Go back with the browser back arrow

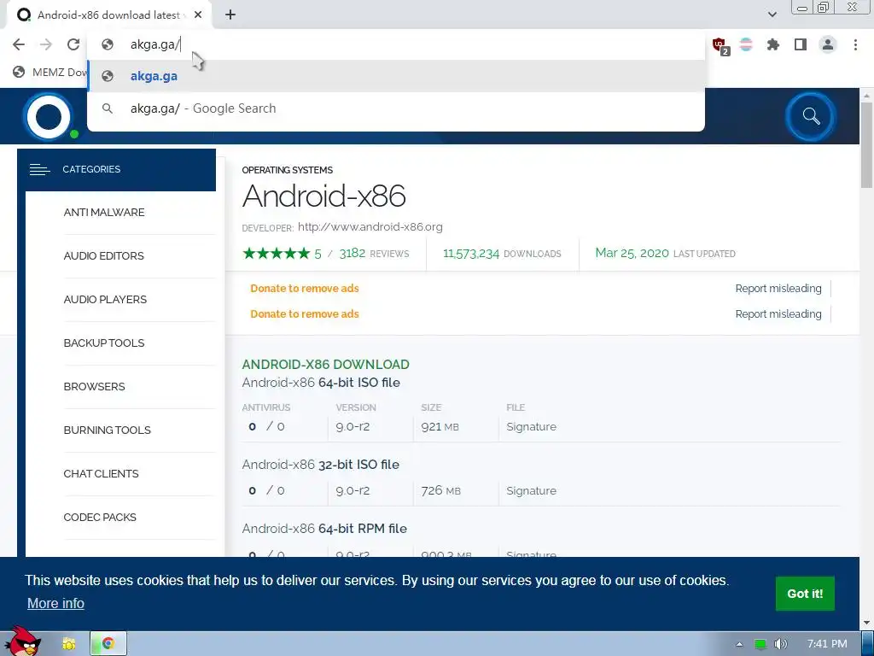point(19,44)
